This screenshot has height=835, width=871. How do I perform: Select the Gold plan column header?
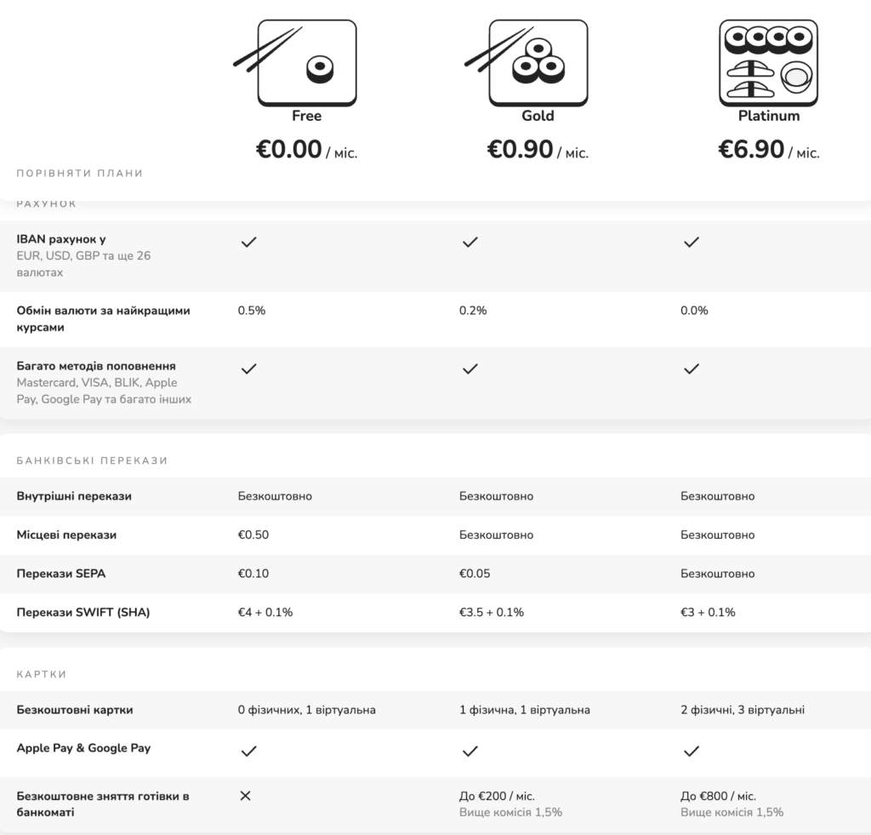(536, 116)
